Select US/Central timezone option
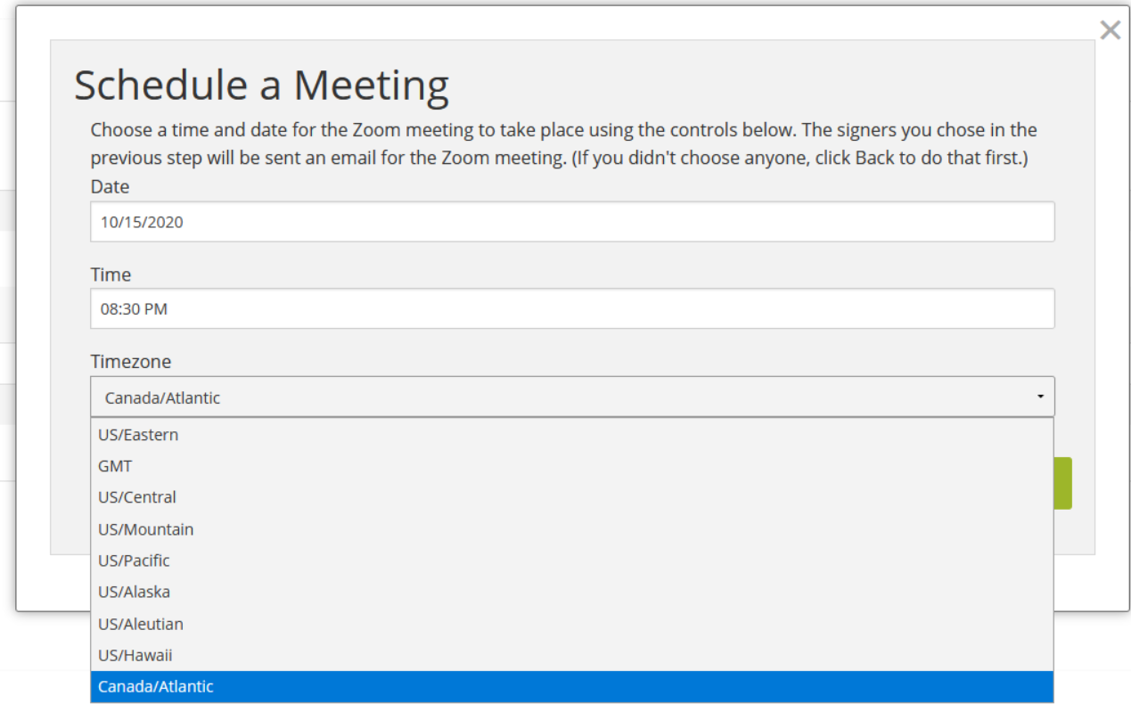 tap(137, 497)
